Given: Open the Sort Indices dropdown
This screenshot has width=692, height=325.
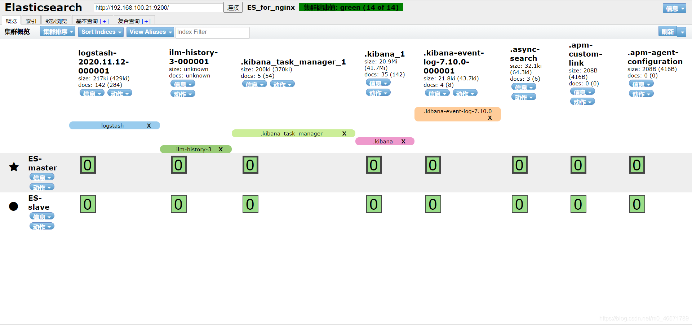Looking at the screenshot, I should click(x=101, y=32).
